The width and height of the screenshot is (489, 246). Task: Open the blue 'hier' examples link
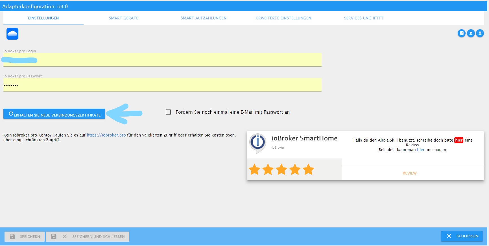coord(421,150)
